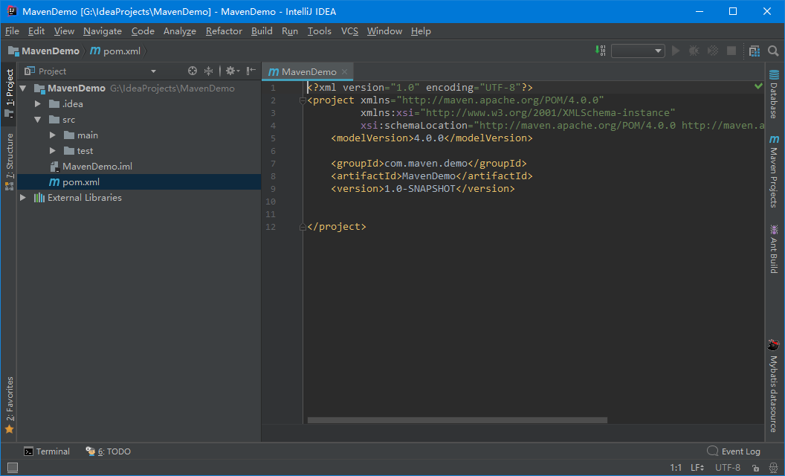
Task: Click tool window quick access icon
Action: [13, 468]
